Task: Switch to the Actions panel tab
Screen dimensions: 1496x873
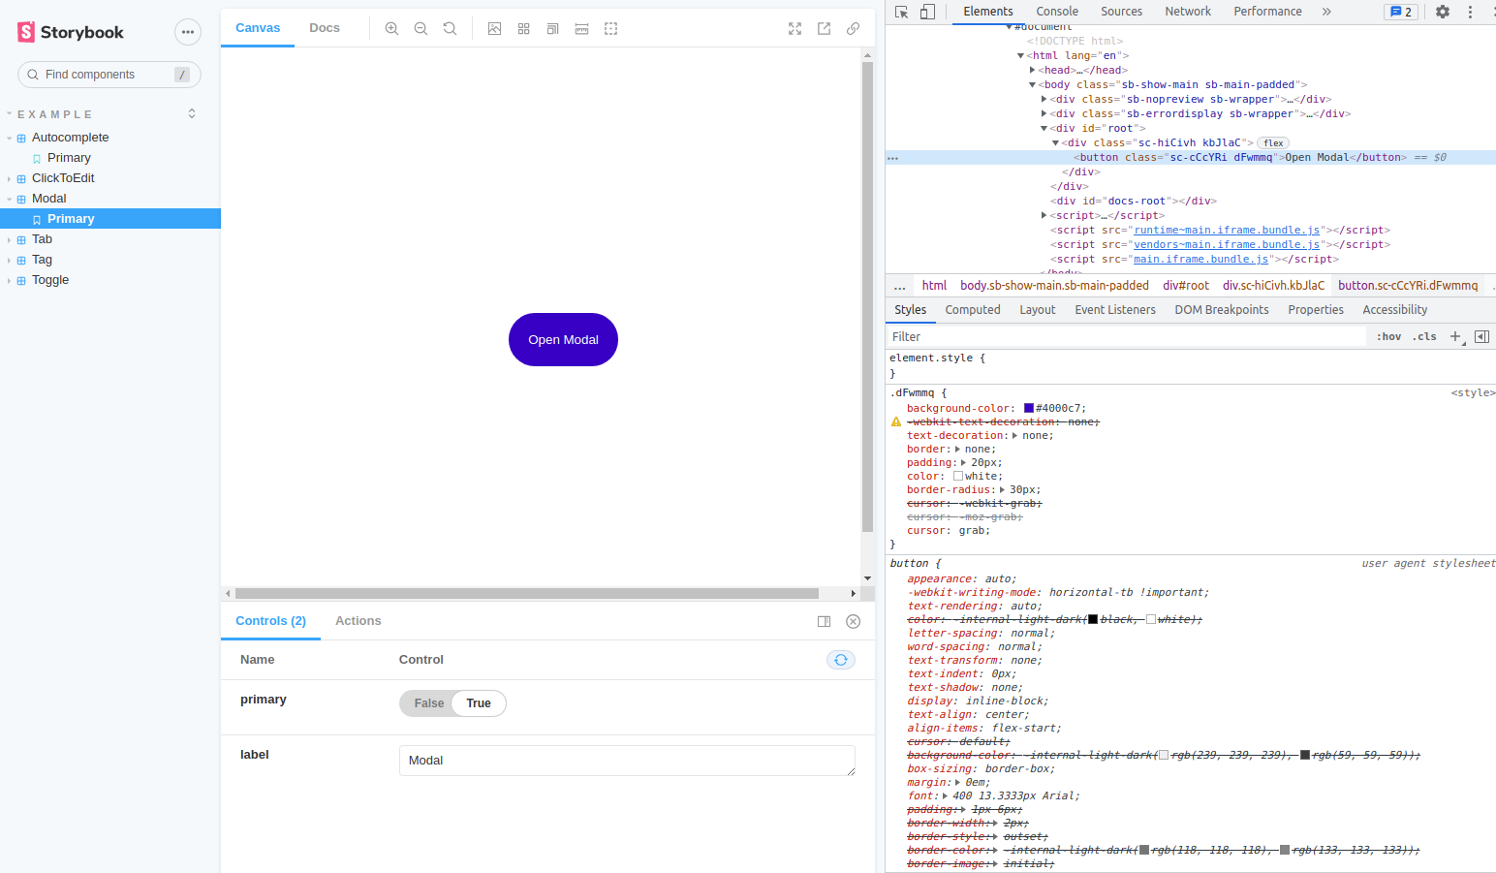Action: pos(358,621)
